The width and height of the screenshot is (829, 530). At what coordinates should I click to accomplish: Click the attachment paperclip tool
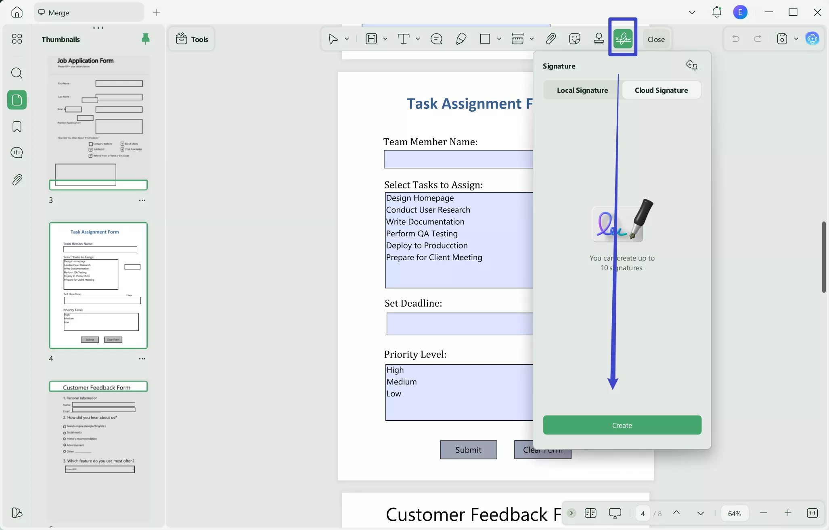(551, 38)
